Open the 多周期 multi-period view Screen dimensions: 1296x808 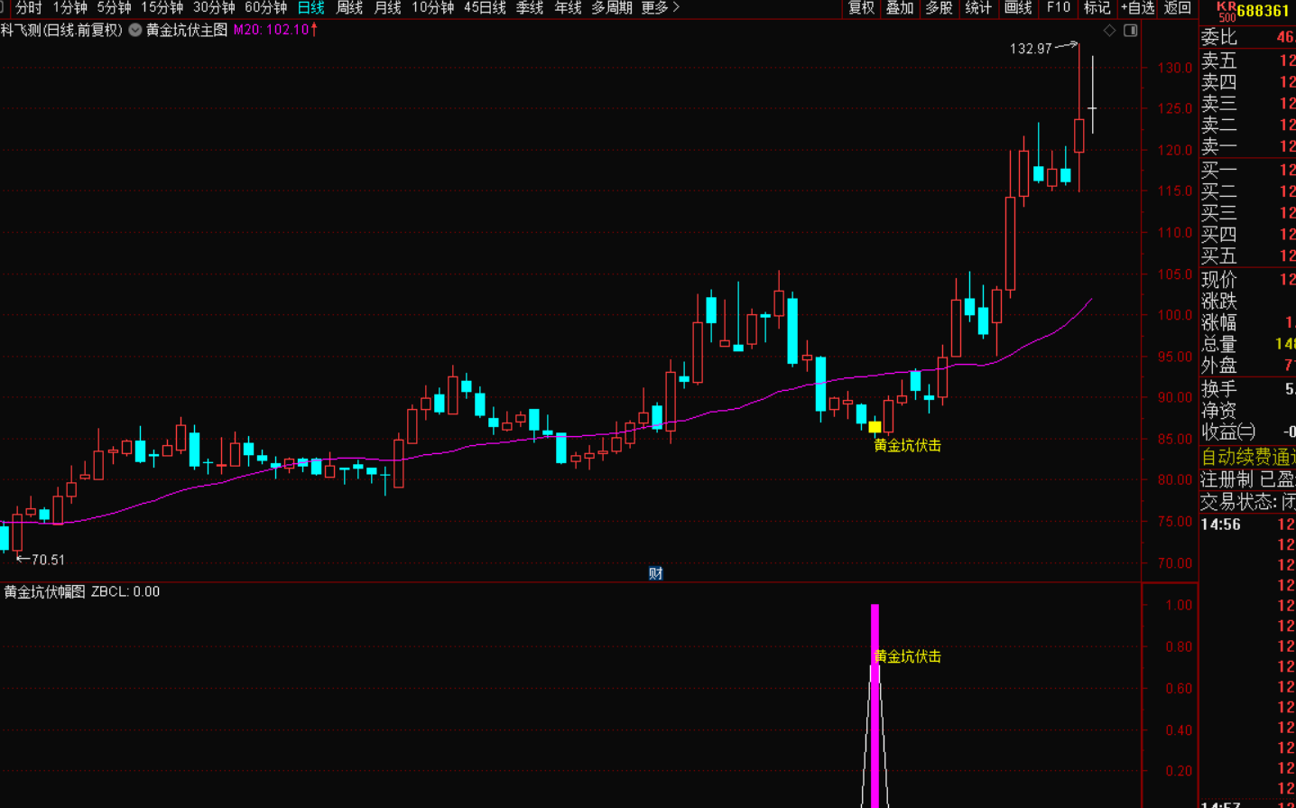click(x=611, y=8)
